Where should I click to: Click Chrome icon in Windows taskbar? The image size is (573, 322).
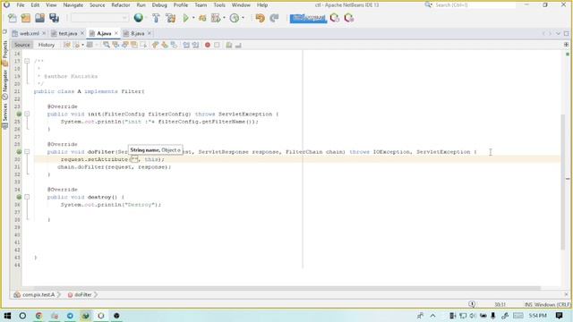(x=38, y=316)
